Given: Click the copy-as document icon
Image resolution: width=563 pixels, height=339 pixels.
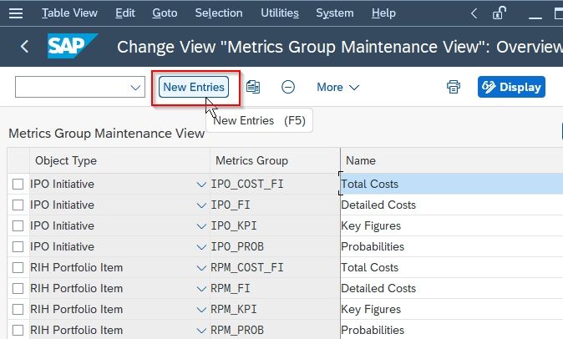Looking at the screenshot, I should pyautogui.click(x=253, y=87).
